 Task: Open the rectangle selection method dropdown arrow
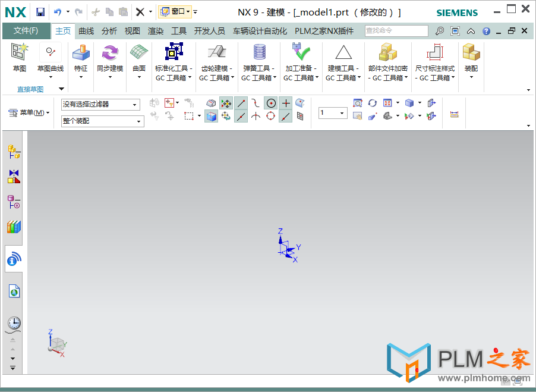pyautogui.click(x=199, y=116)
